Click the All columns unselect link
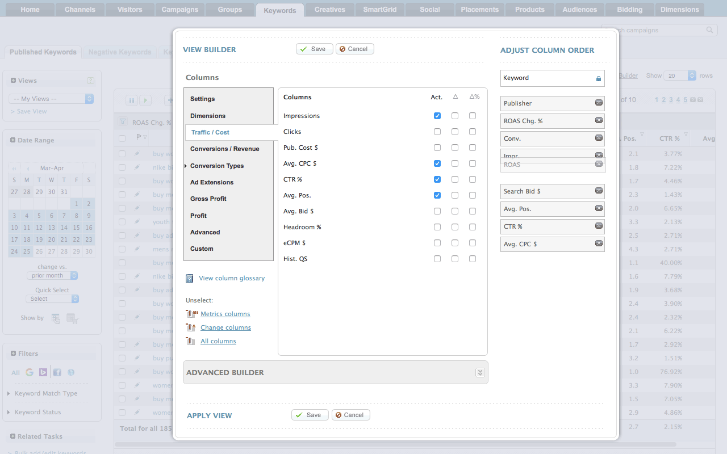The width and height of the screenshot is (727, 454). (218, 341)
